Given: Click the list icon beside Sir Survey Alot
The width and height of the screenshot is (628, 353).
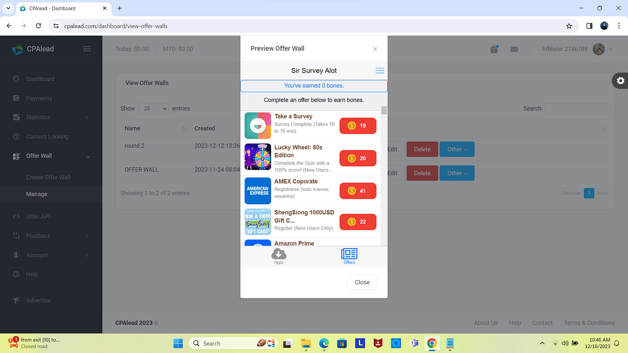Looking at the screenshot, I should point(380,71).
